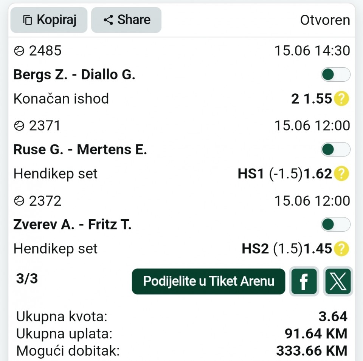Select the Bergs Z. - Diallo G. match

74,75
